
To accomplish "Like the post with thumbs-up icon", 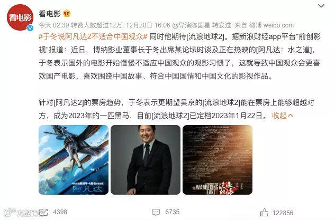I will (x=264, y=213).
